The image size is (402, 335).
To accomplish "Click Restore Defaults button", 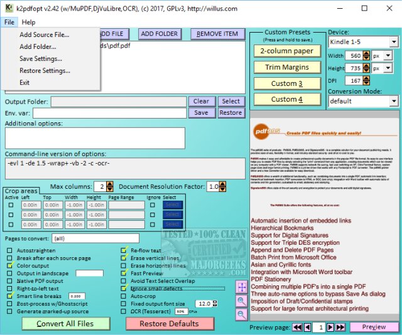I will click(x=170, y=324).
